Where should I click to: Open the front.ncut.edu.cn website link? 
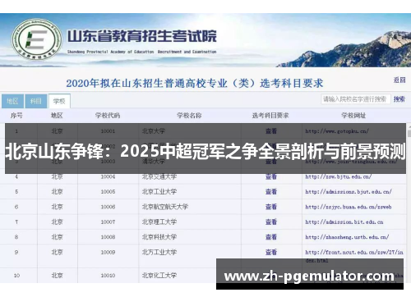click(x=354, y=256)
